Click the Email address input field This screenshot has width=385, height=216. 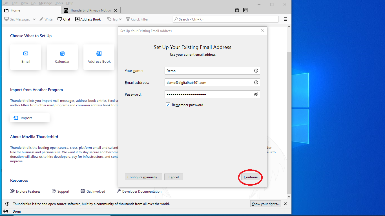tap(212, 82)
